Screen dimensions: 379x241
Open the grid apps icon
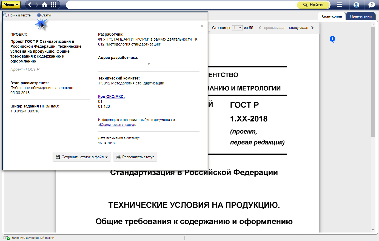54,5
